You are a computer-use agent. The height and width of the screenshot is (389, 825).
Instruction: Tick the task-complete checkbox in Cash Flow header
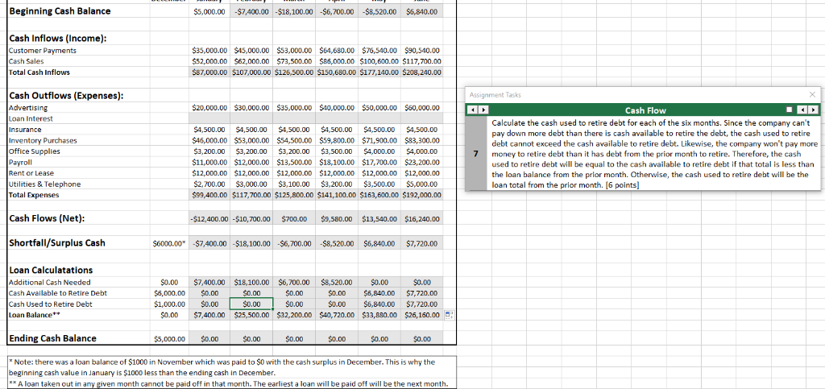[x=790, y=110]
